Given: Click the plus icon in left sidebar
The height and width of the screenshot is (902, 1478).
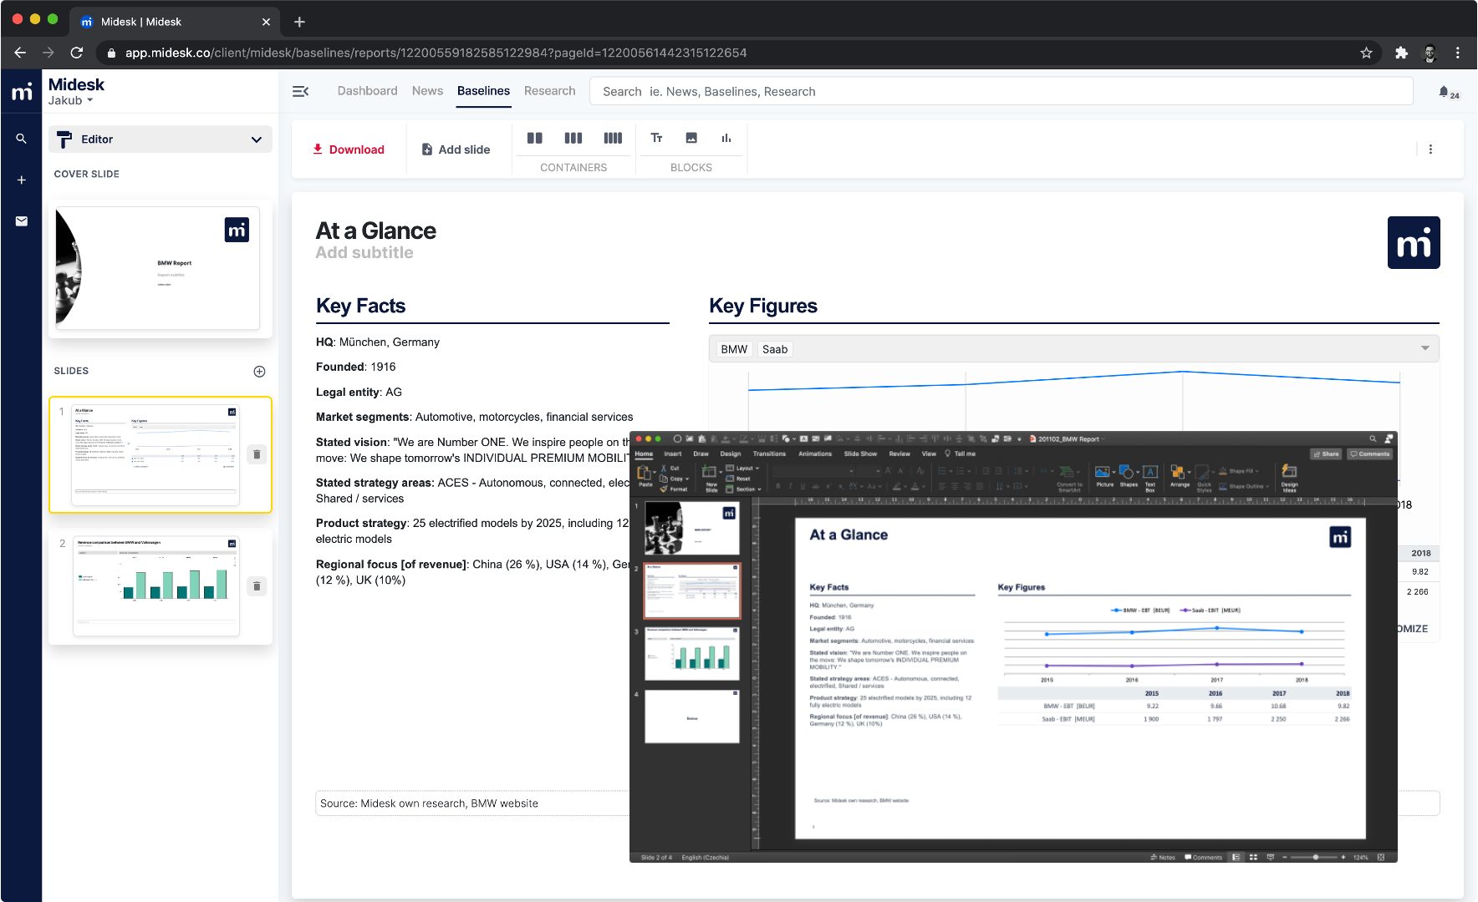Looking at the screenshot, I should point(22,180).
